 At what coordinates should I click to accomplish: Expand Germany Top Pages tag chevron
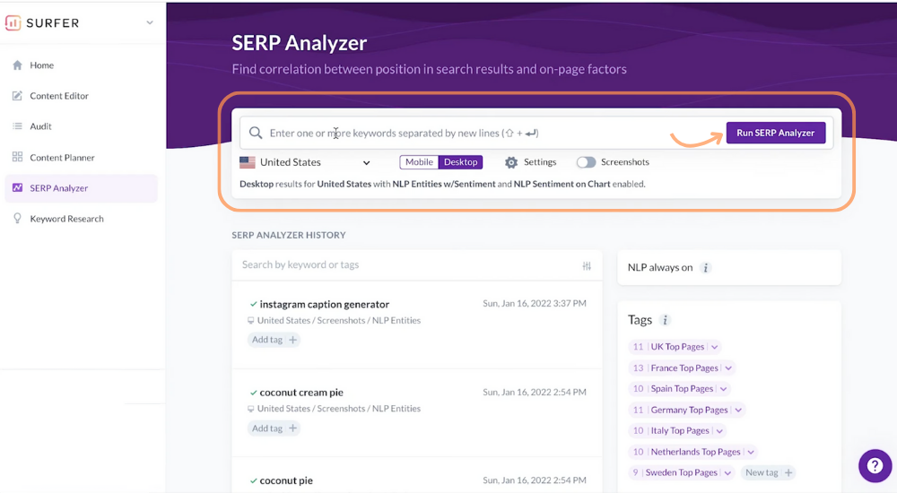[x=738, y=410]
